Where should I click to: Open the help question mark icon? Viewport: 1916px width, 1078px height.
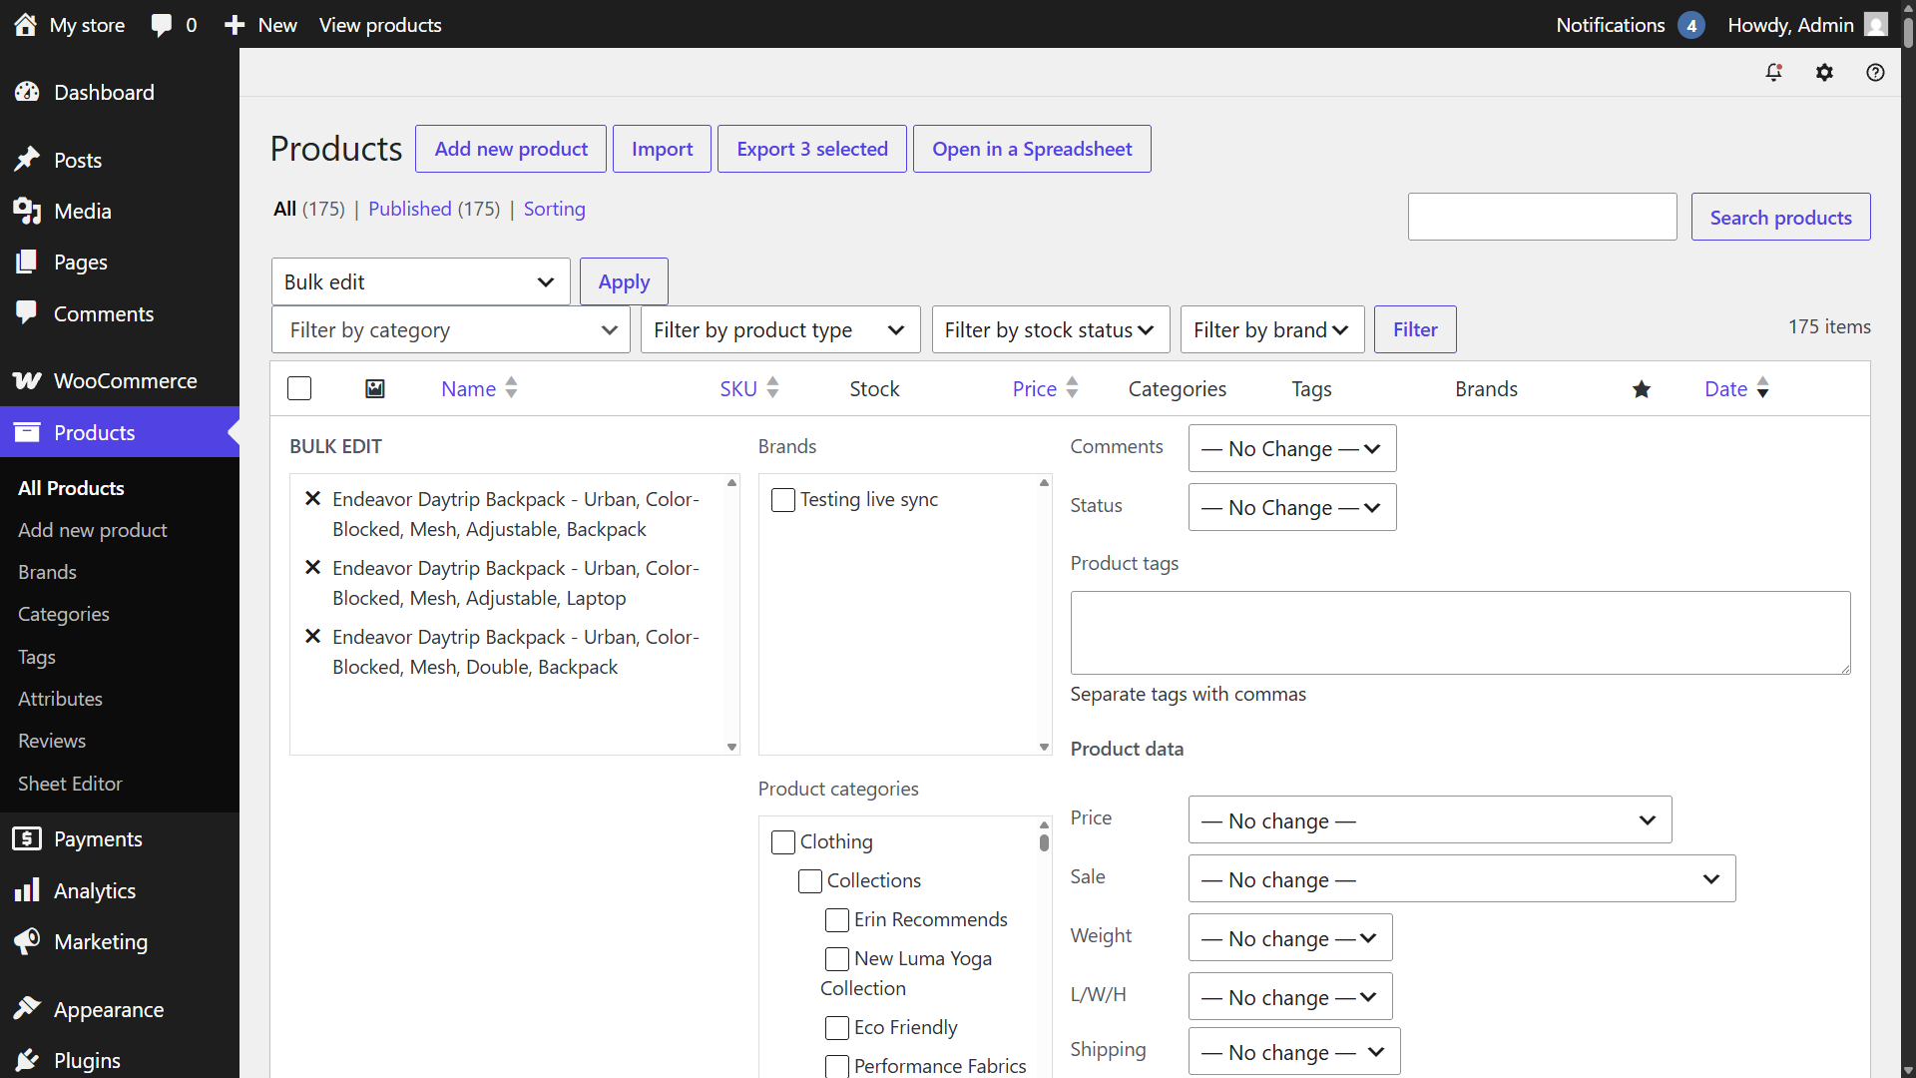click(x=1875, y=72)
